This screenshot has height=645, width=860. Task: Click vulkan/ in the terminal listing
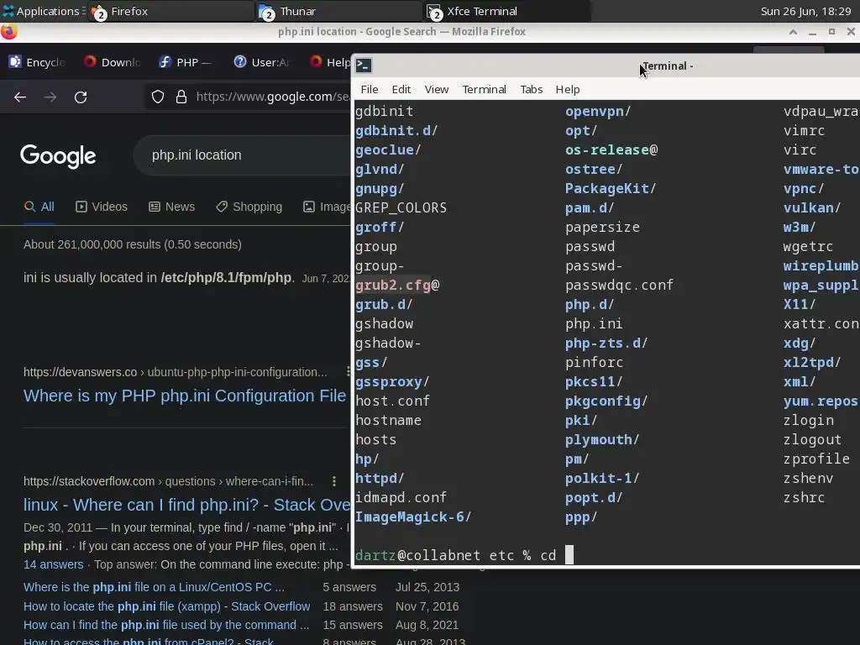point(812,208)
